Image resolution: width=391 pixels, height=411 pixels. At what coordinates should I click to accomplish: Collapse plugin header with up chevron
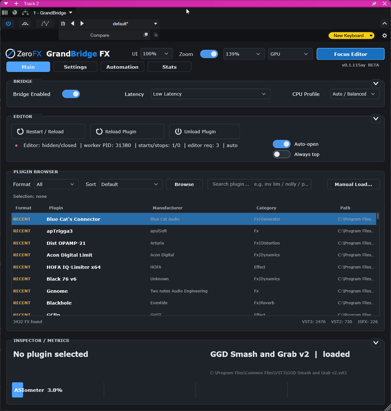(385, 24)
